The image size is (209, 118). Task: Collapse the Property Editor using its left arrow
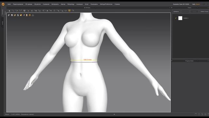click(172, 61)
